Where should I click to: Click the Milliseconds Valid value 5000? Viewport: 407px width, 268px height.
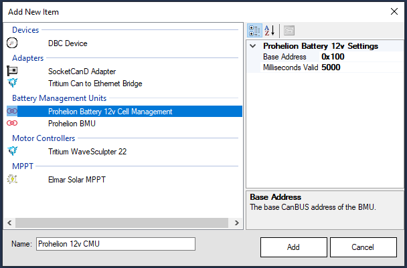[361, 68]
